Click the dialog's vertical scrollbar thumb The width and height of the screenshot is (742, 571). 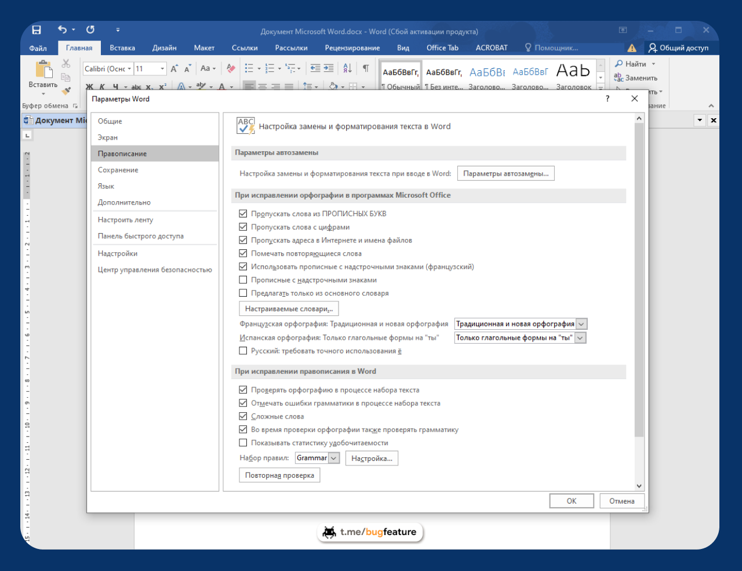[639, 280]
